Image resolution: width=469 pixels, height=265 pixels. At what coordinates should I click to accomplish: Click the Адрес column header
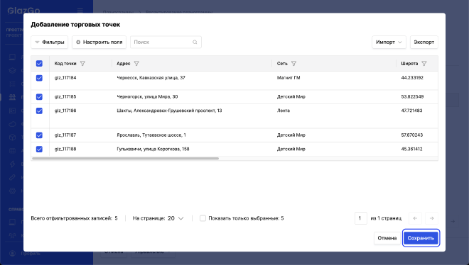[x=123, y=64]
